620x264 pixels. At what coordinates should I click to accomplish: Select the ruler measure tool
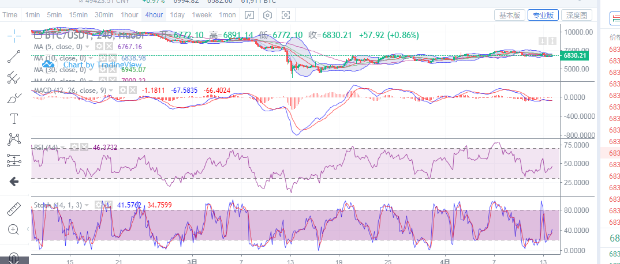coord(14,209)
